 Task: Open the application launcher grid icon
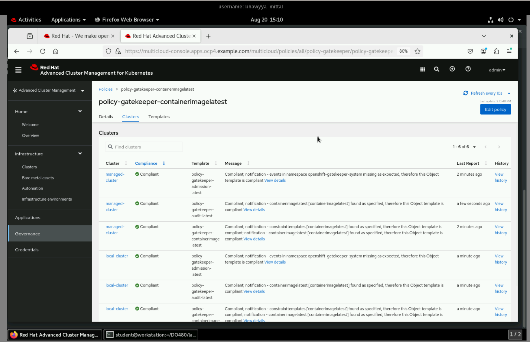coord(423,69)
